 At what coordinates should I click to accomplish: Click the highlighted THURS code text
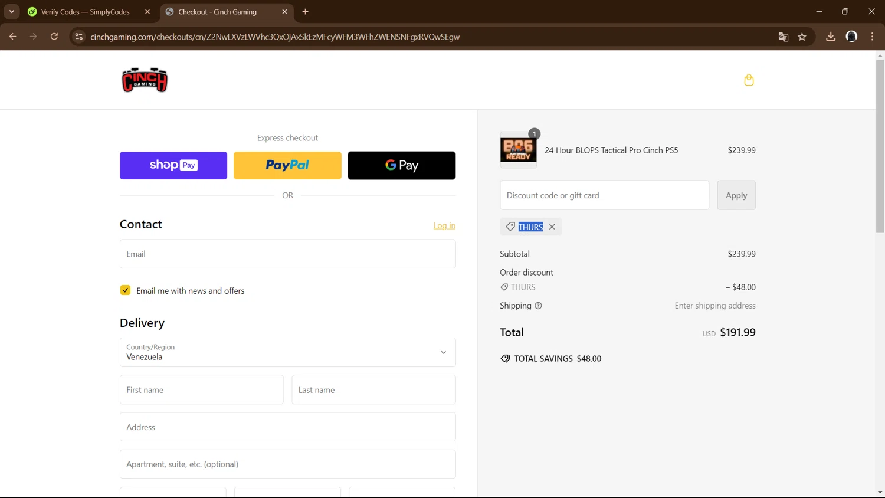click(530, 227)
